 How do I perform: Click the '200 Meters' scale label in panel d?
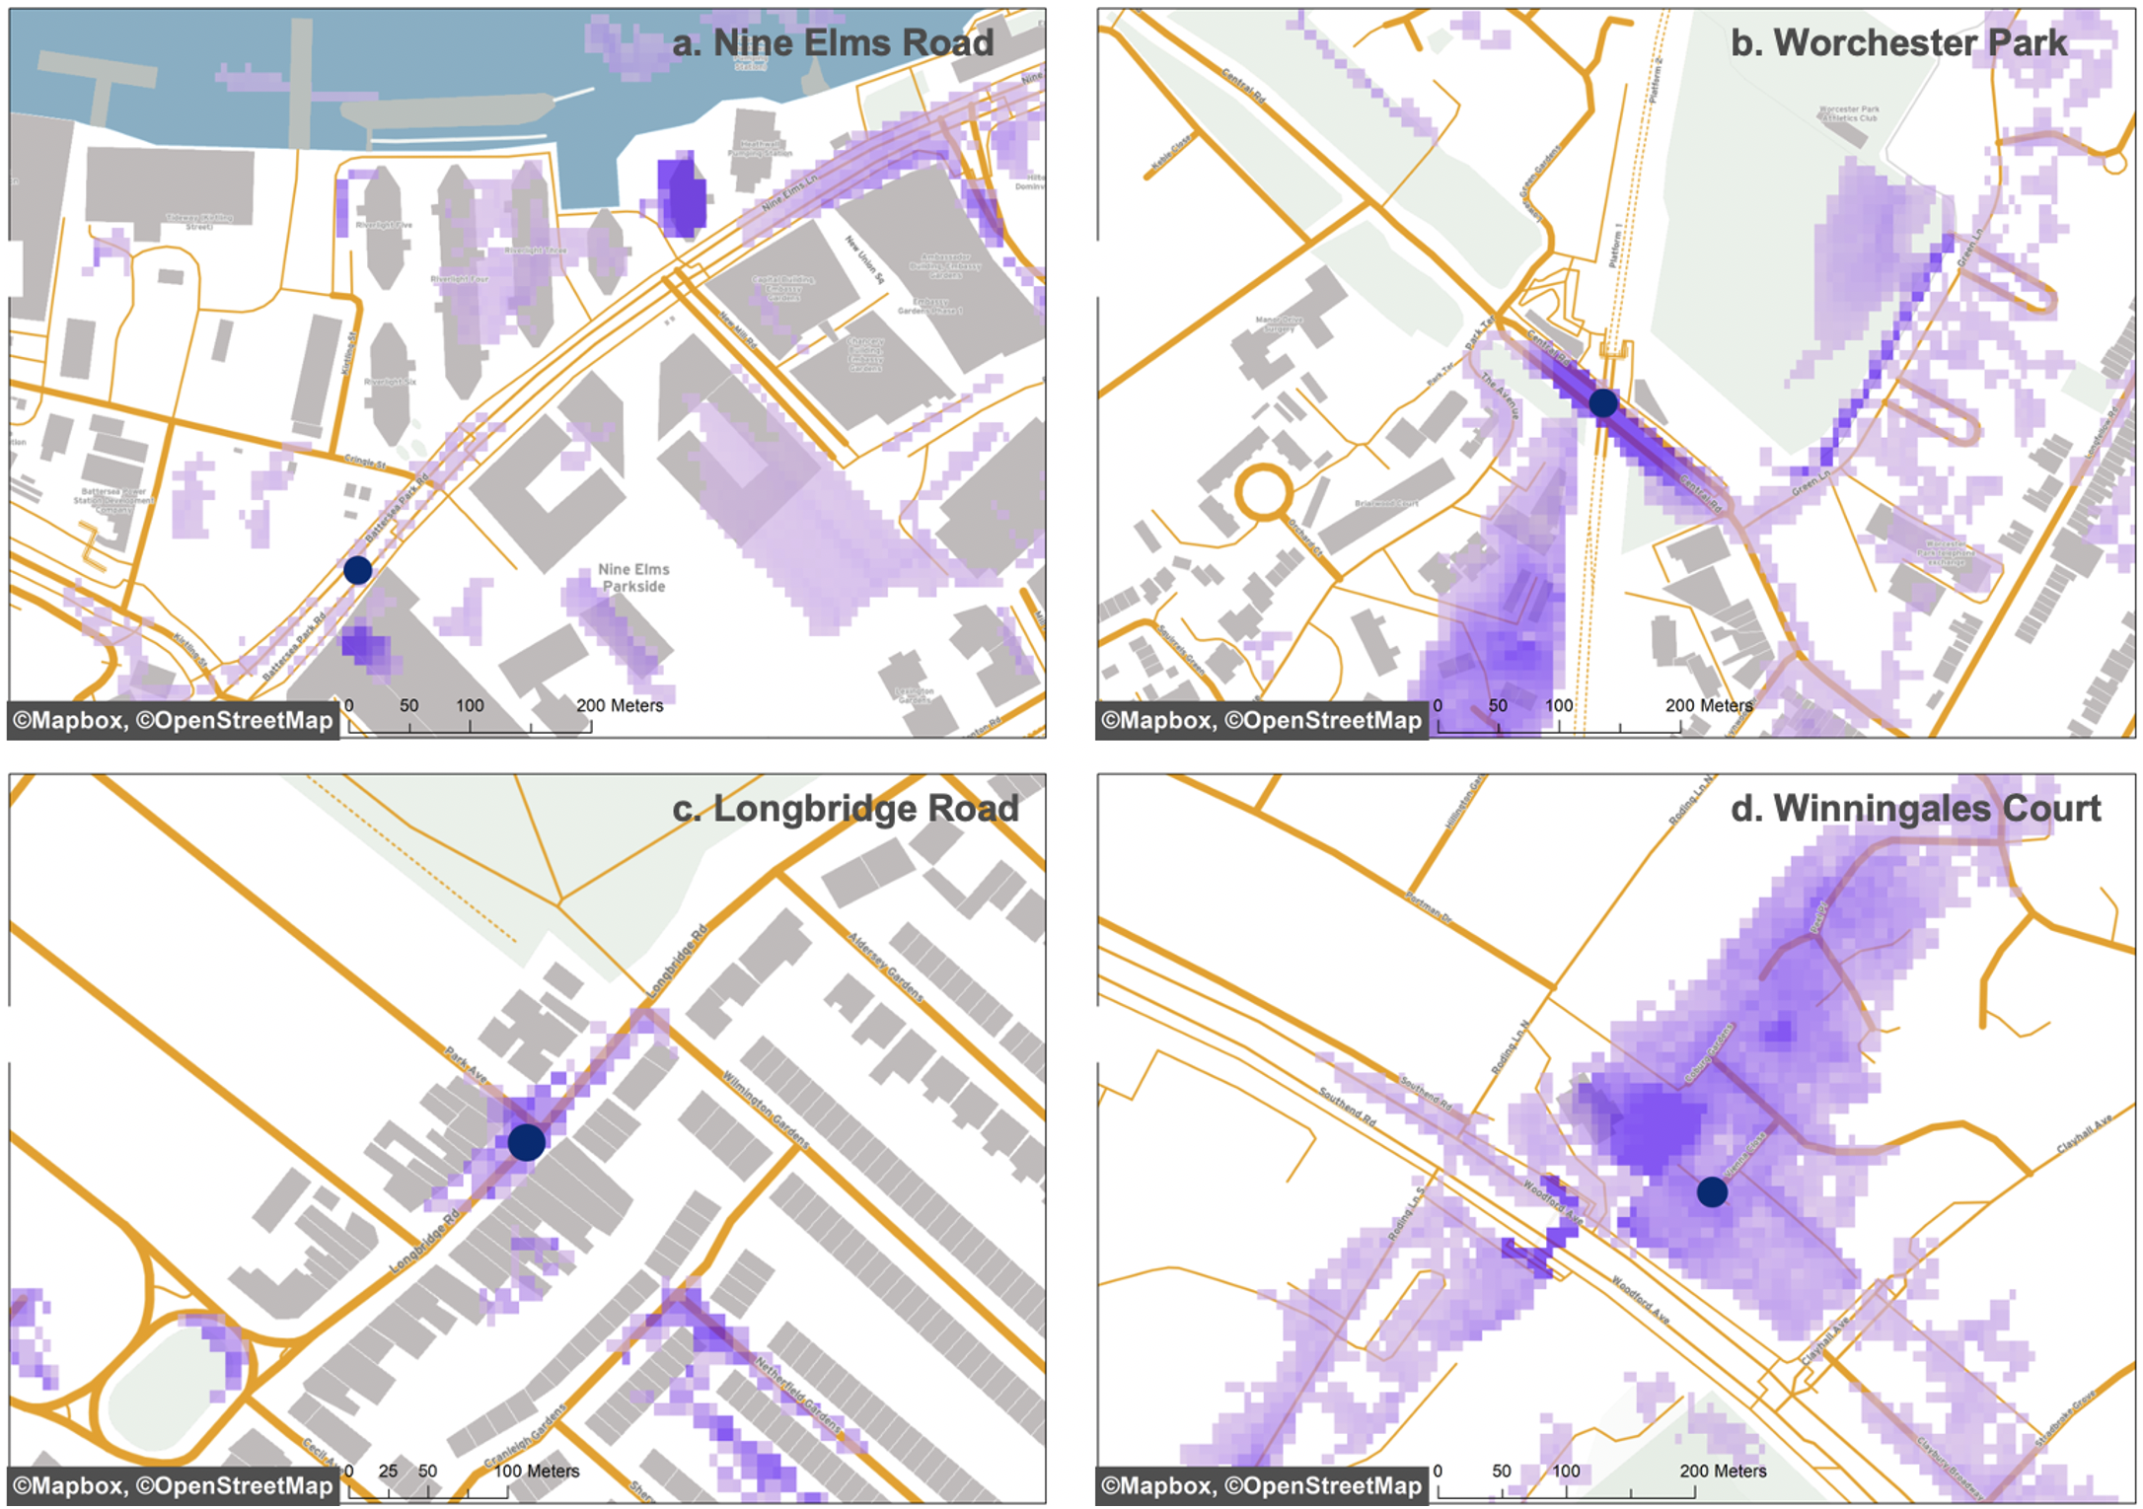(1723, 1471)
